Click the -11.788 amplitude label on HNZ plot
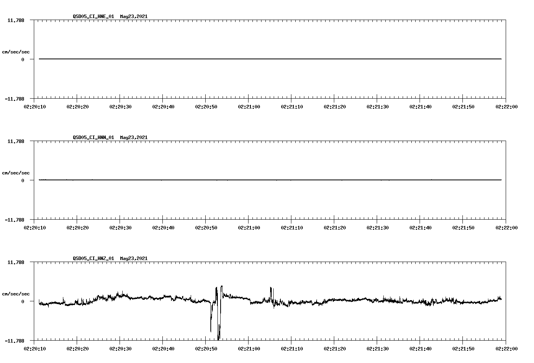534x363 pixels. coord(14,340)
